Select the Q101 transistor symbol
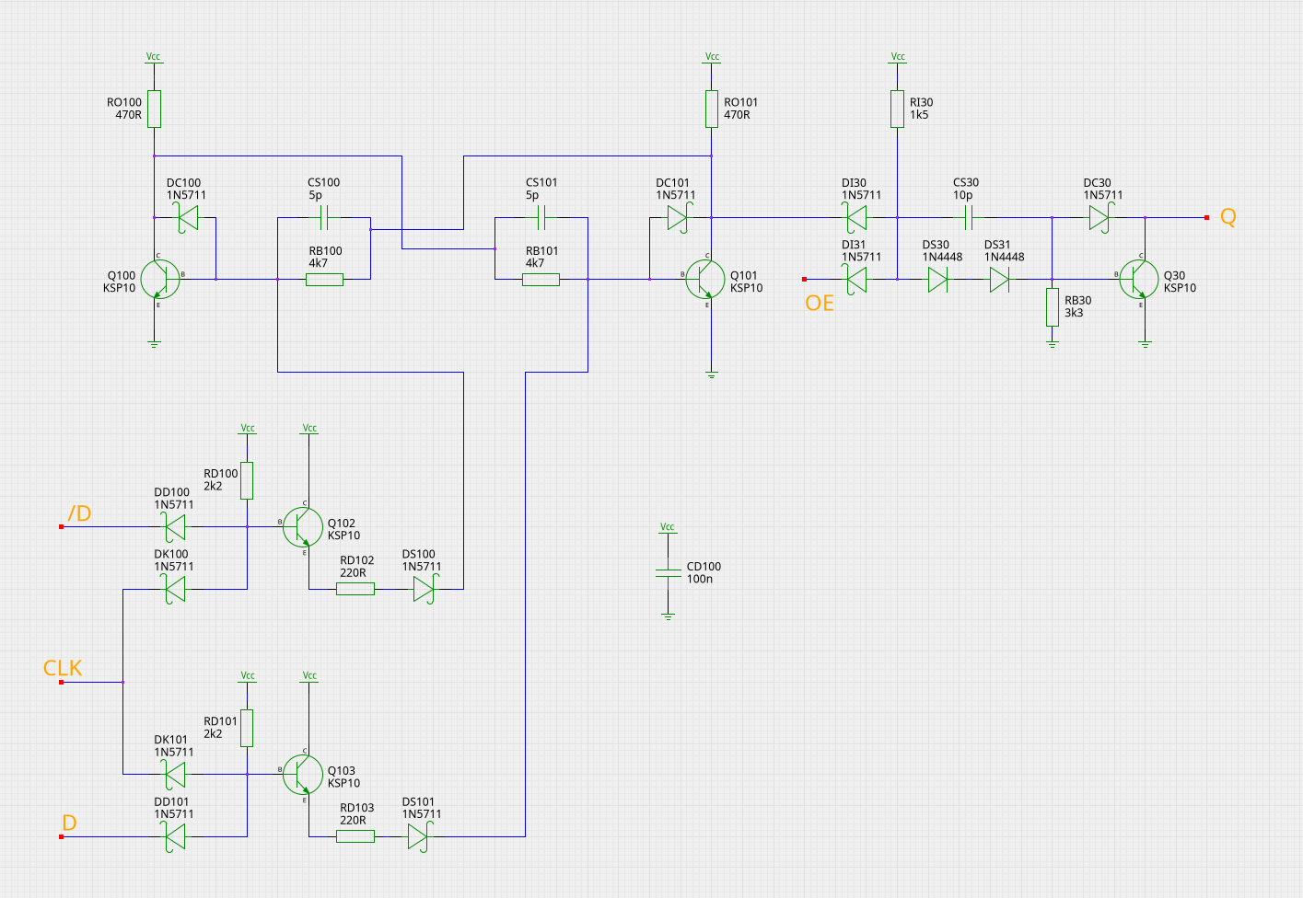The height and width of the screenshot is (898, 1303). click(x=705, y=279)
